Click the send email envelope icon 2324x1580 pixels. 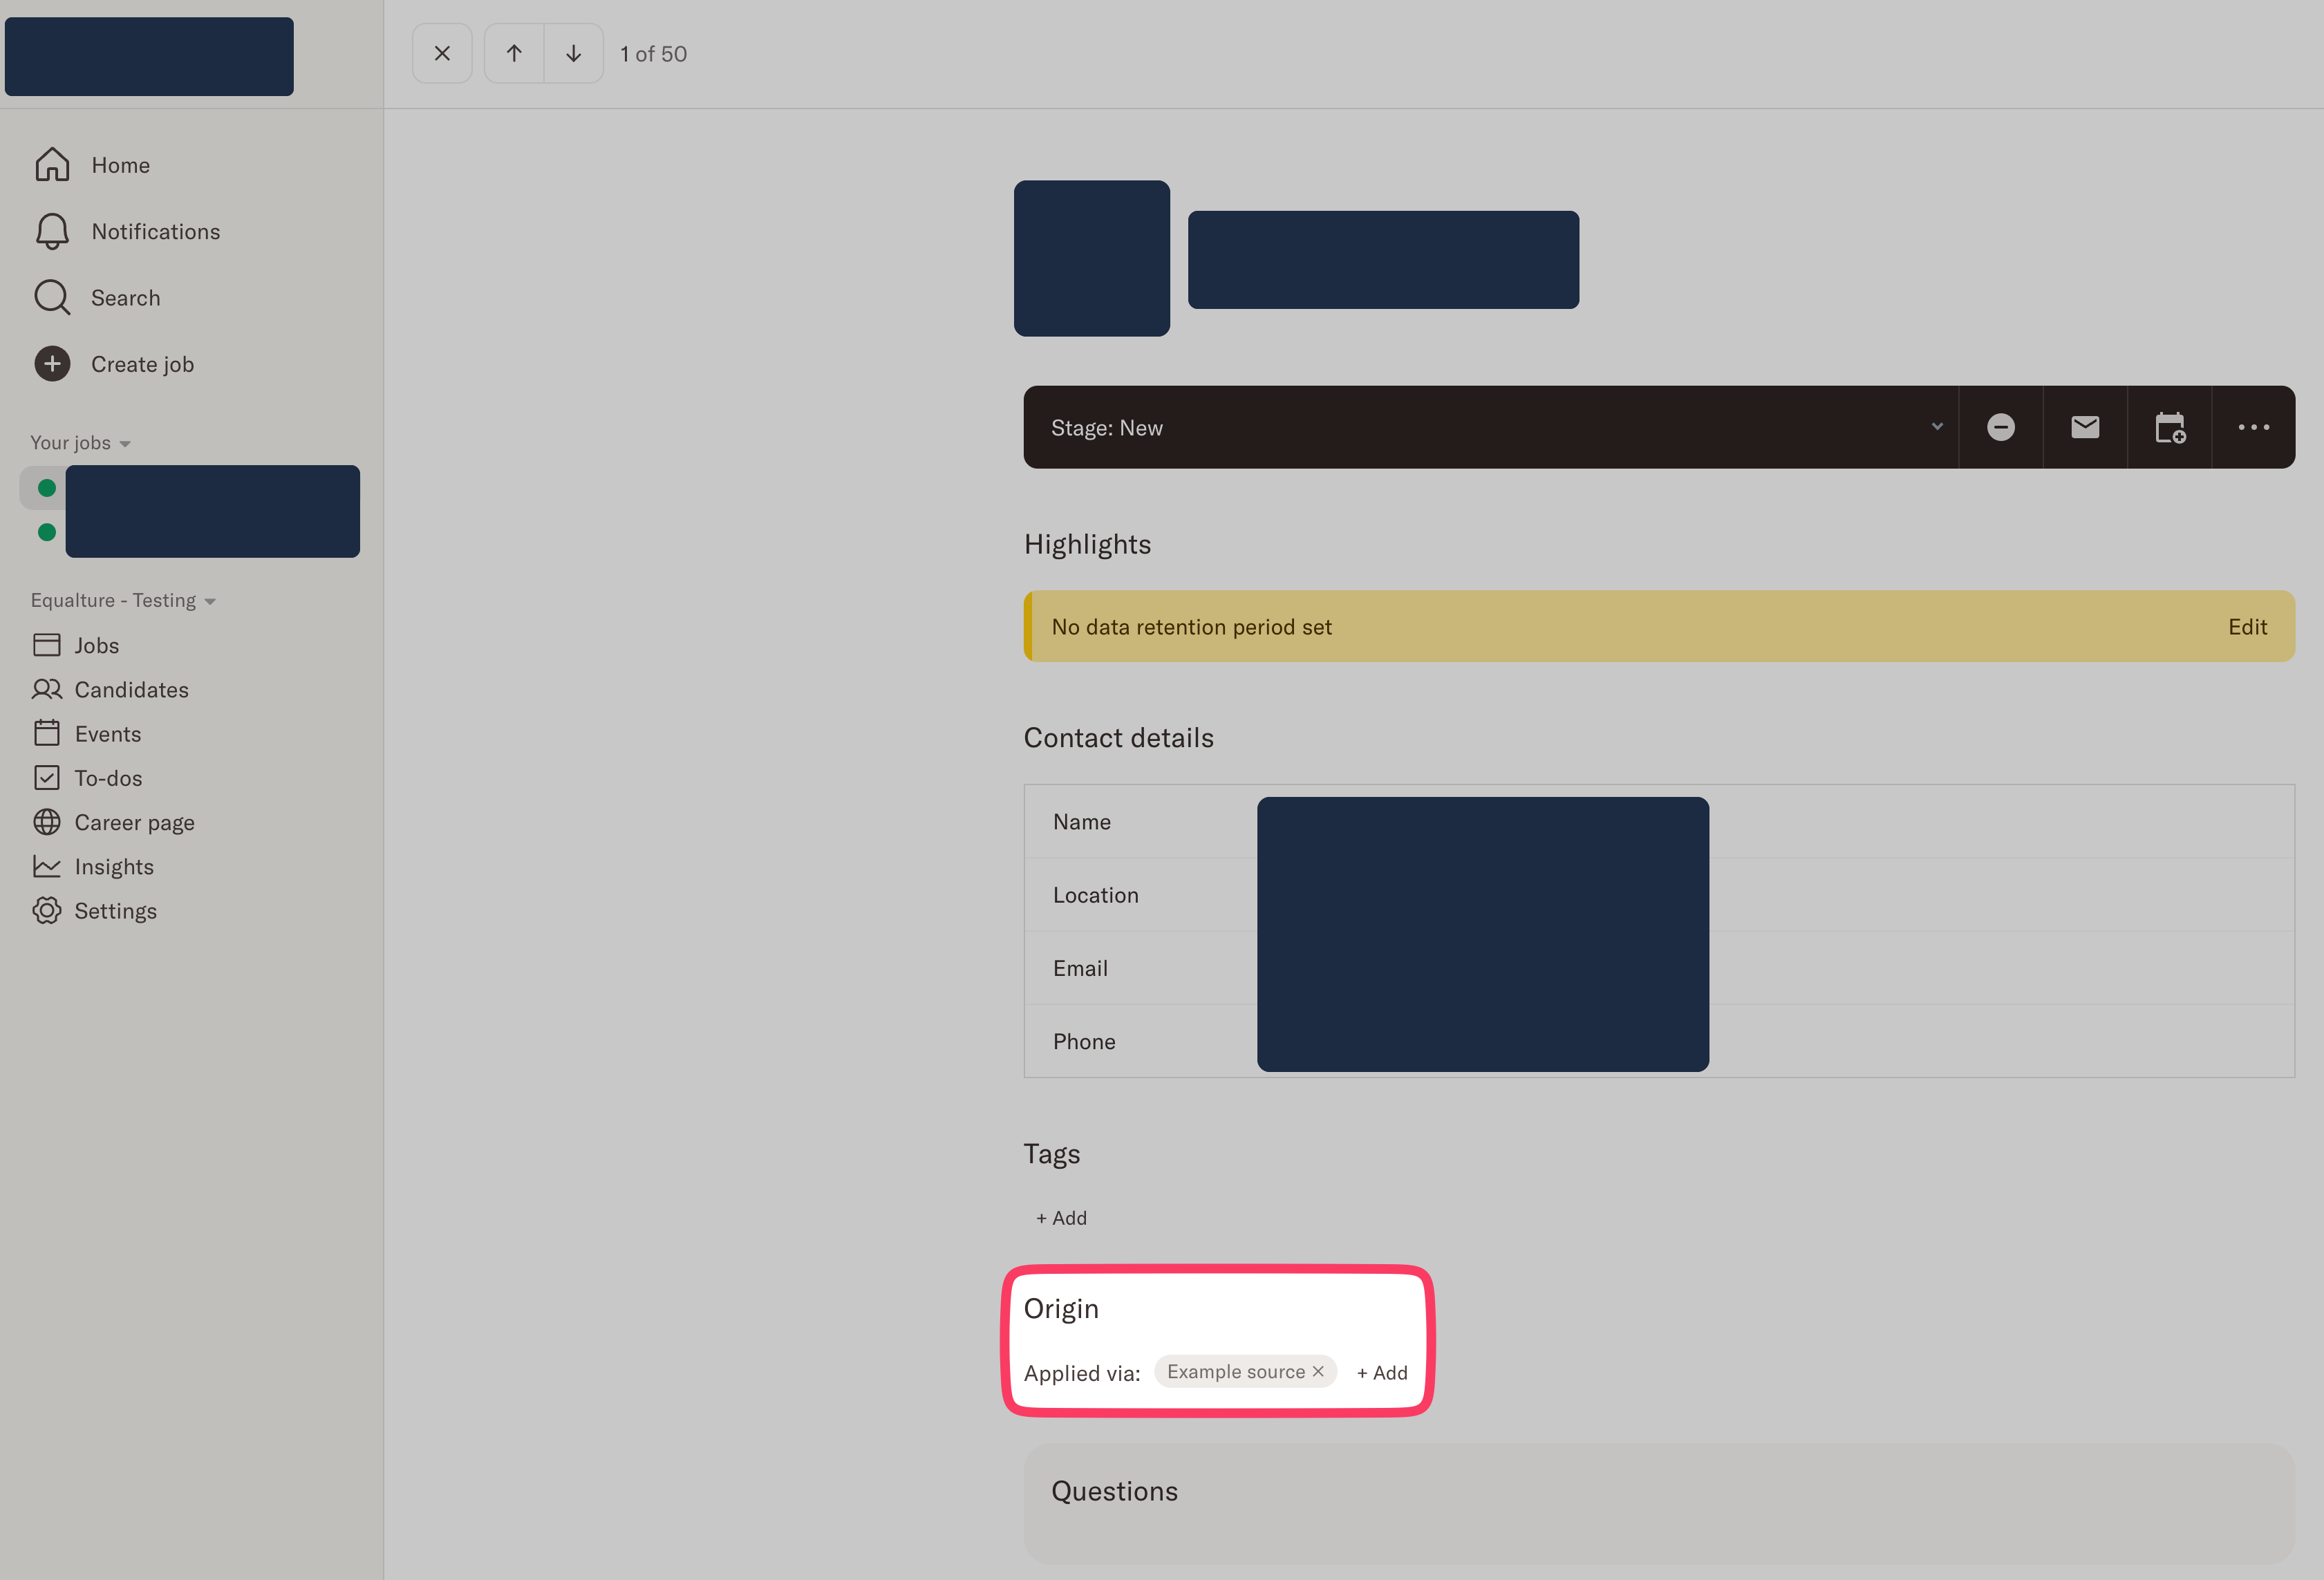[2084, 427]
